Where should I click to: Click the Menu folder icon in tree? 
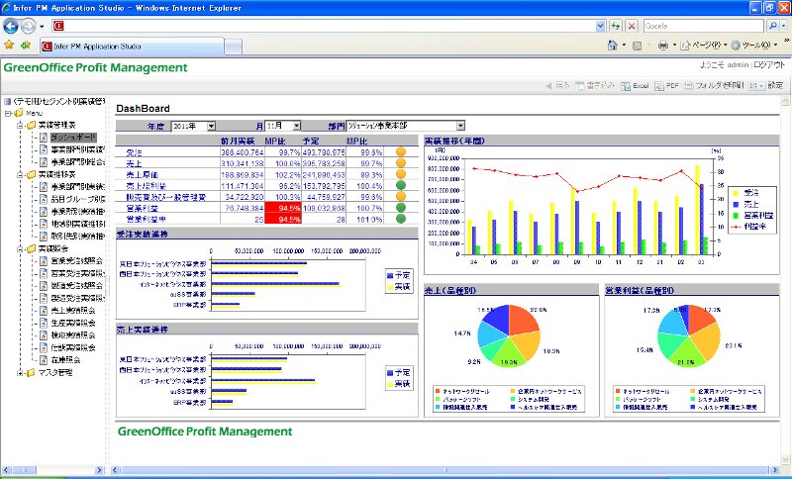(19, 113)
